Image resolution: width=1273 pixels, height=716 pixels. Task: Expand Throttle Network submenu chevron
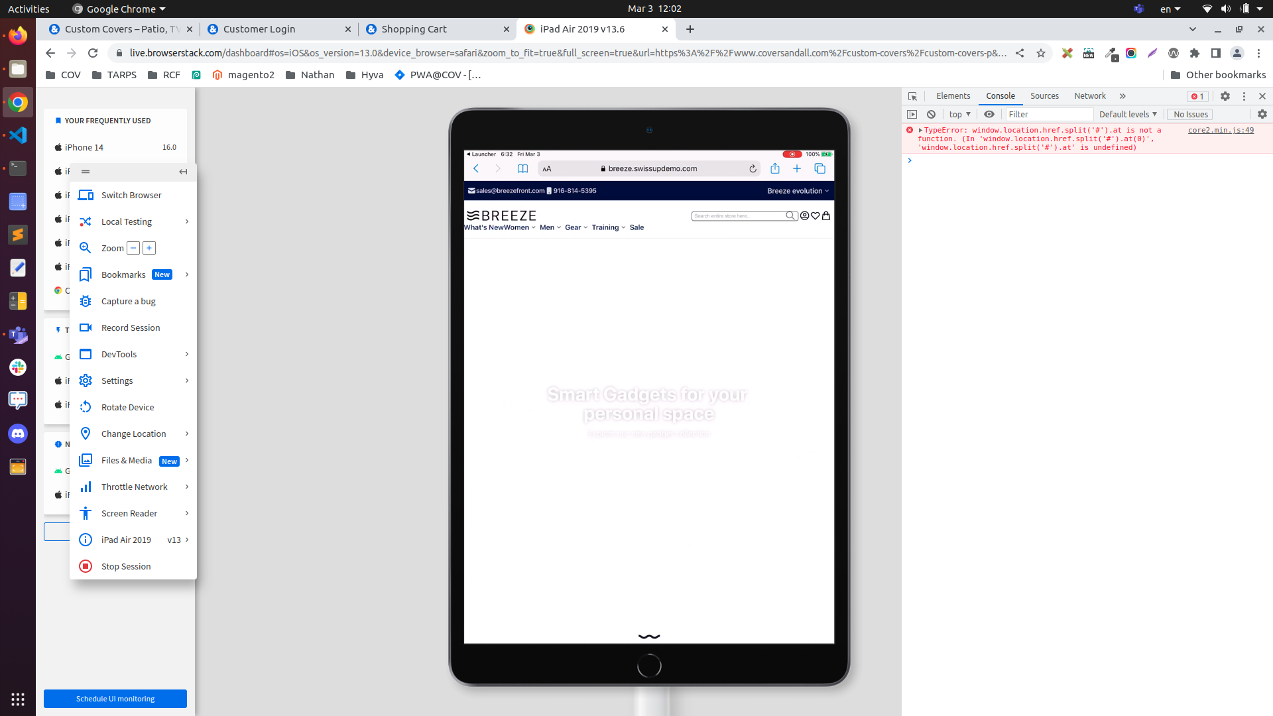pos(187,487)
